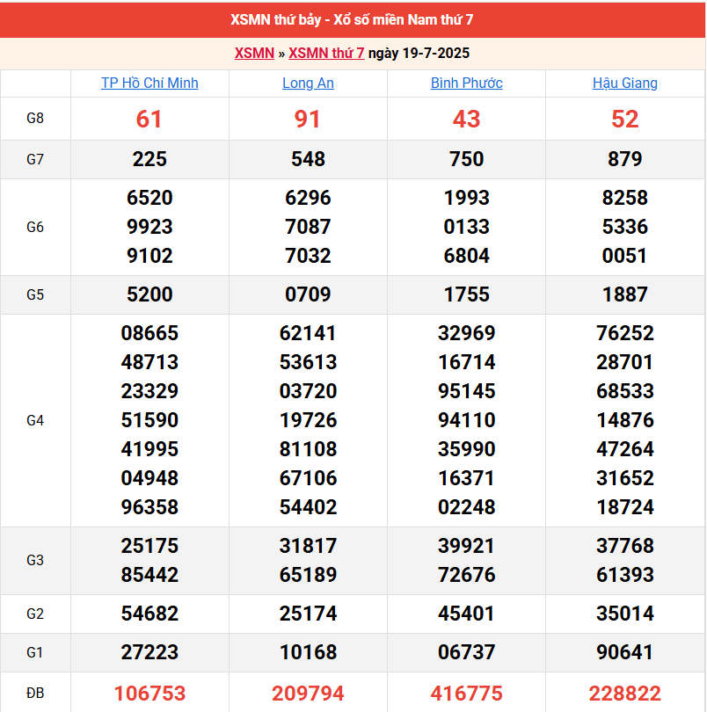Select the G7 row label
Viewport: 707px width, 712px height.
pos(35,159)
